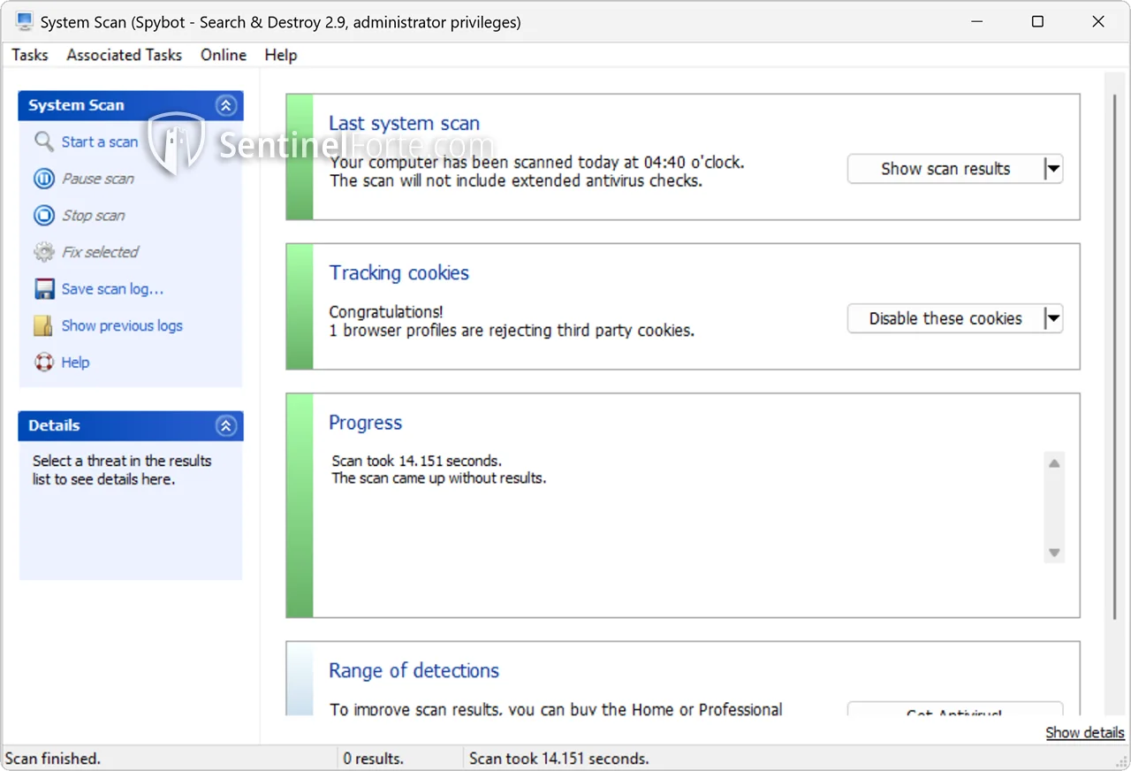Click the Pause scan link
This screenshot has height=771, width=1131.
click(98, 179)
